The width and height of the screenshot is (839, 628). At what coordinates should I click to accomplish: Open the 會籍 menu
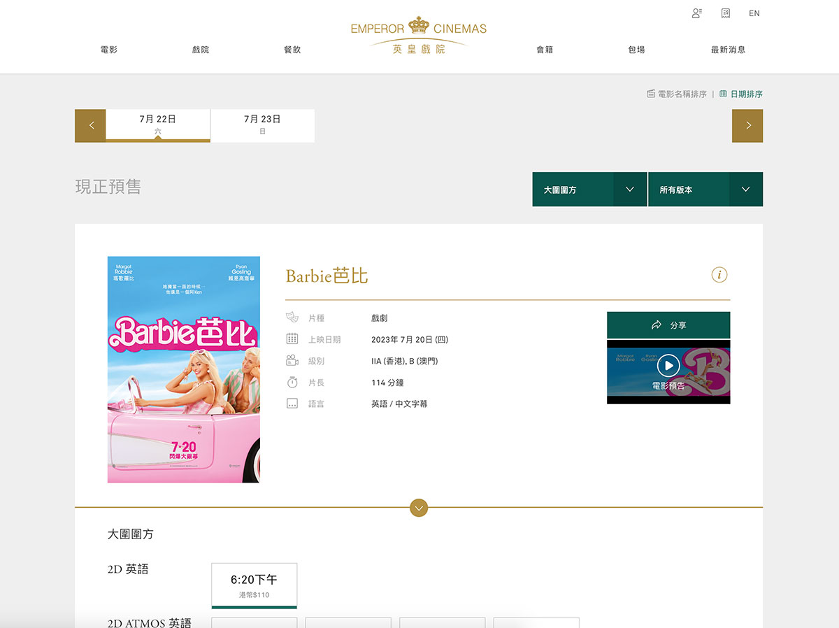point(545,50)
